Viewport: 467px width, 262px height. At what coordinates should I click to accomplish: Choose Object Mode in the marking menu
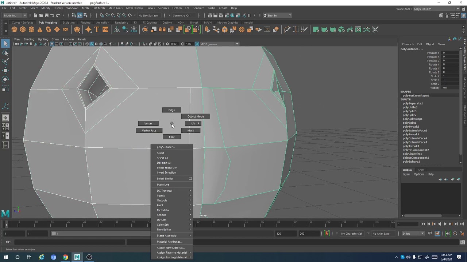point(196,116)
